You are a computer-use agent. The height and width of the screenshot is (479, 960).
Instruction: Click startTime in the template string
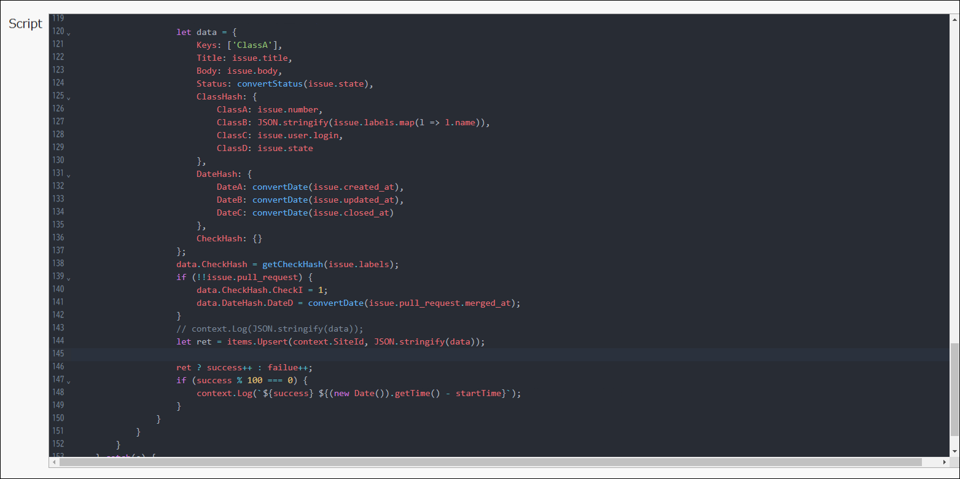point(478,393)
